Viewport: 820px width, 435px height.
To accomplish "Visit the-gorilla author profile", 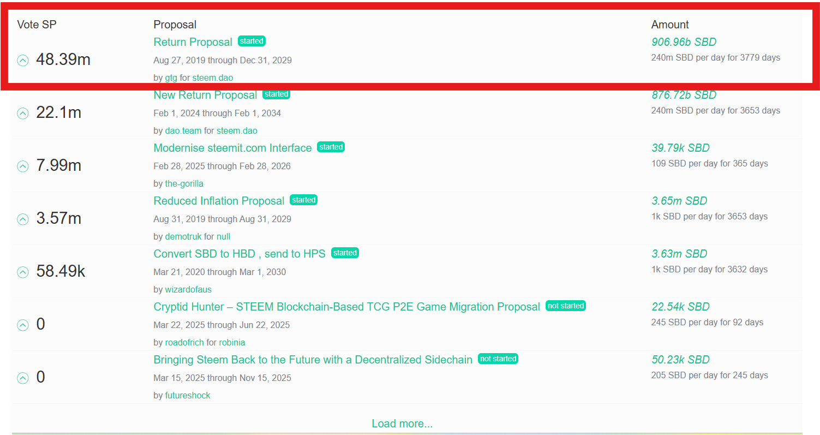I will pyautogui.click(x=184, y=183).
